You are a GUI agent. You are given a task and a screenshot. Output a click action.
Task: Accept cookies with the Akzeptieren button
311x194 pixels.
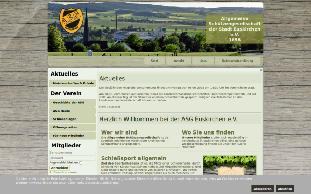262,189
